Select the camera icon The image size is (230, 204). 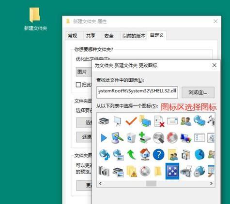tap(104, 171)
